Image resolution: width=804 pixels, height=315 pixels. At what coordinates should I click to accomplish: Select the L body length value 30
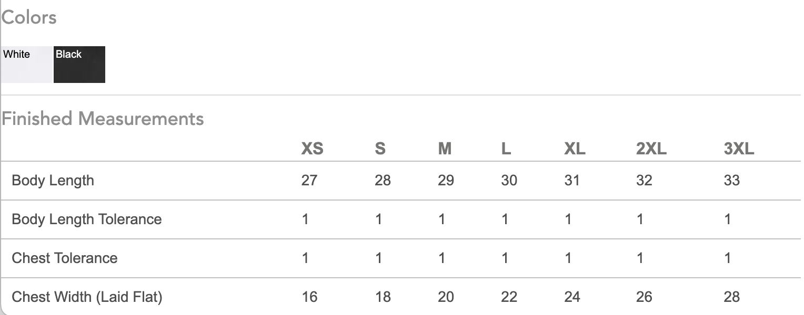(509, 181)
